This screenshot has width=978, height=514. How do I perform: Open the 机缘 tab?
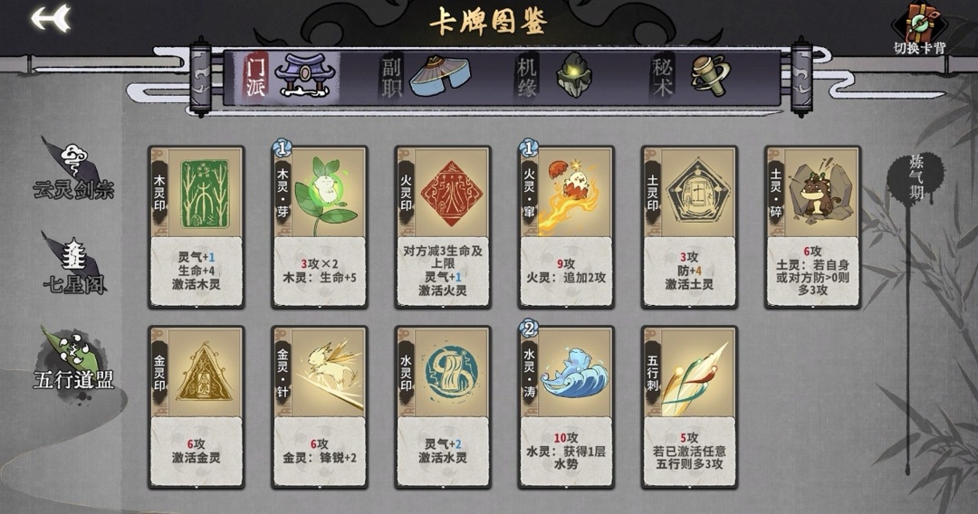(554, 77)
